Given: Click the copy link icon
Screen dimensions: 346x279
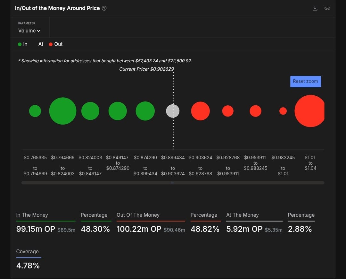Looking at the screenshot, I should 327,8.
